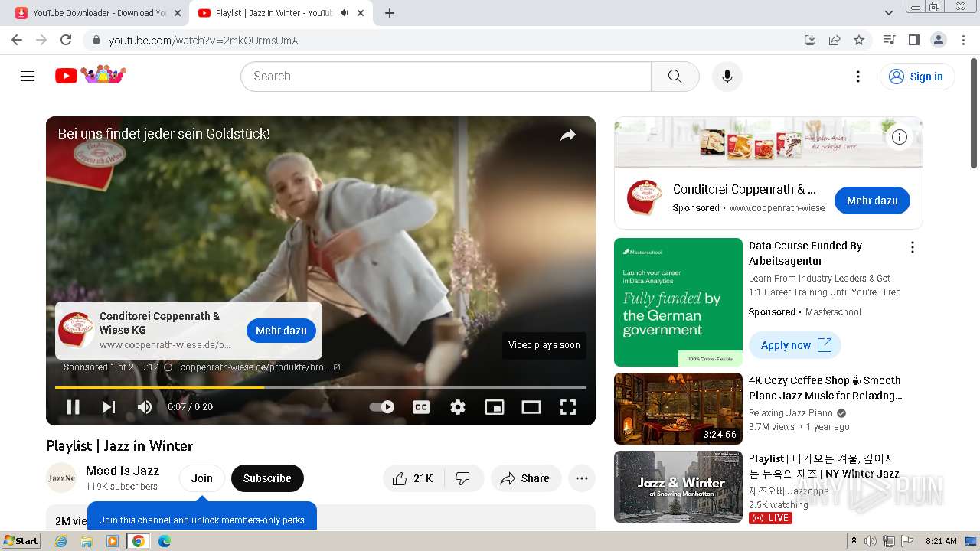Open the Conditorei Coppenrath sidebar ad title
Screen dimensions: 980x551
744,189
